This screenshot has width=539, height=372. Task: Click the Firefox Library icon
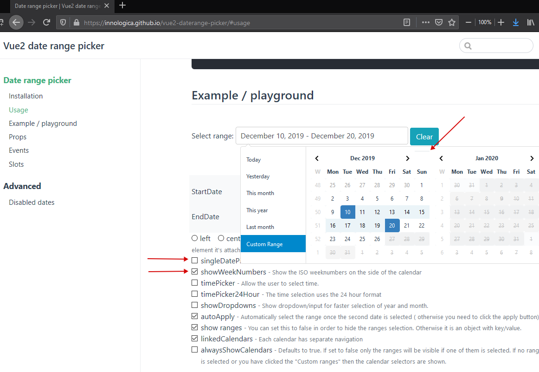click(x=531, y=22)
